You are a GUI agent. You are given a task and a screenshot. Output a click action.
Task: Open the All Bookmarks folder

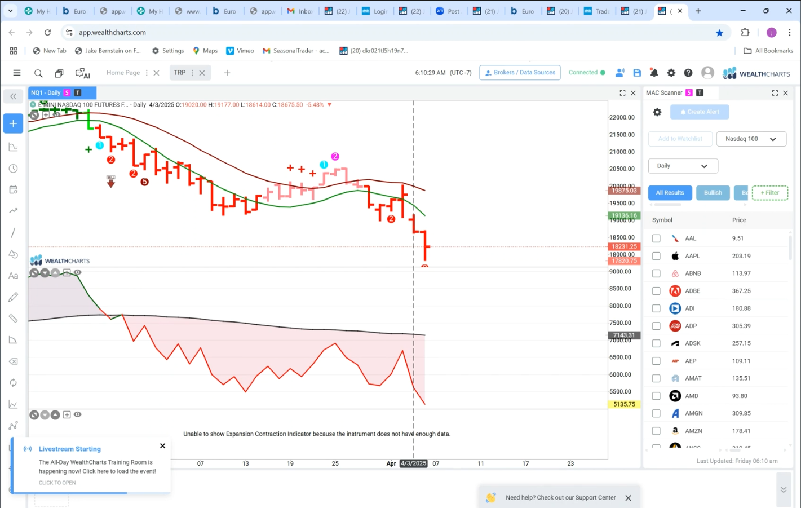click(768, 51)
